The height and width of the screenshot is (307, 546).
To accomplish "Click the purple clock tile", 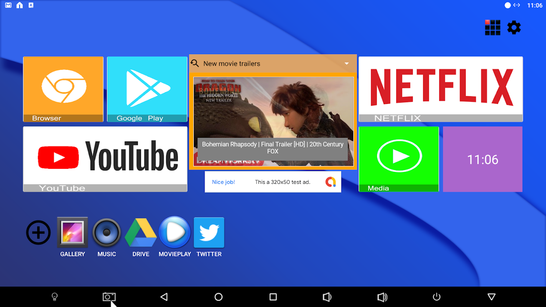I will tap(483, 159).
